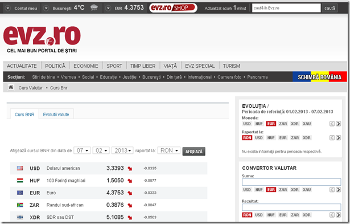
Task: Click the EU flag icon in EUR row
Action: (20, 193)
